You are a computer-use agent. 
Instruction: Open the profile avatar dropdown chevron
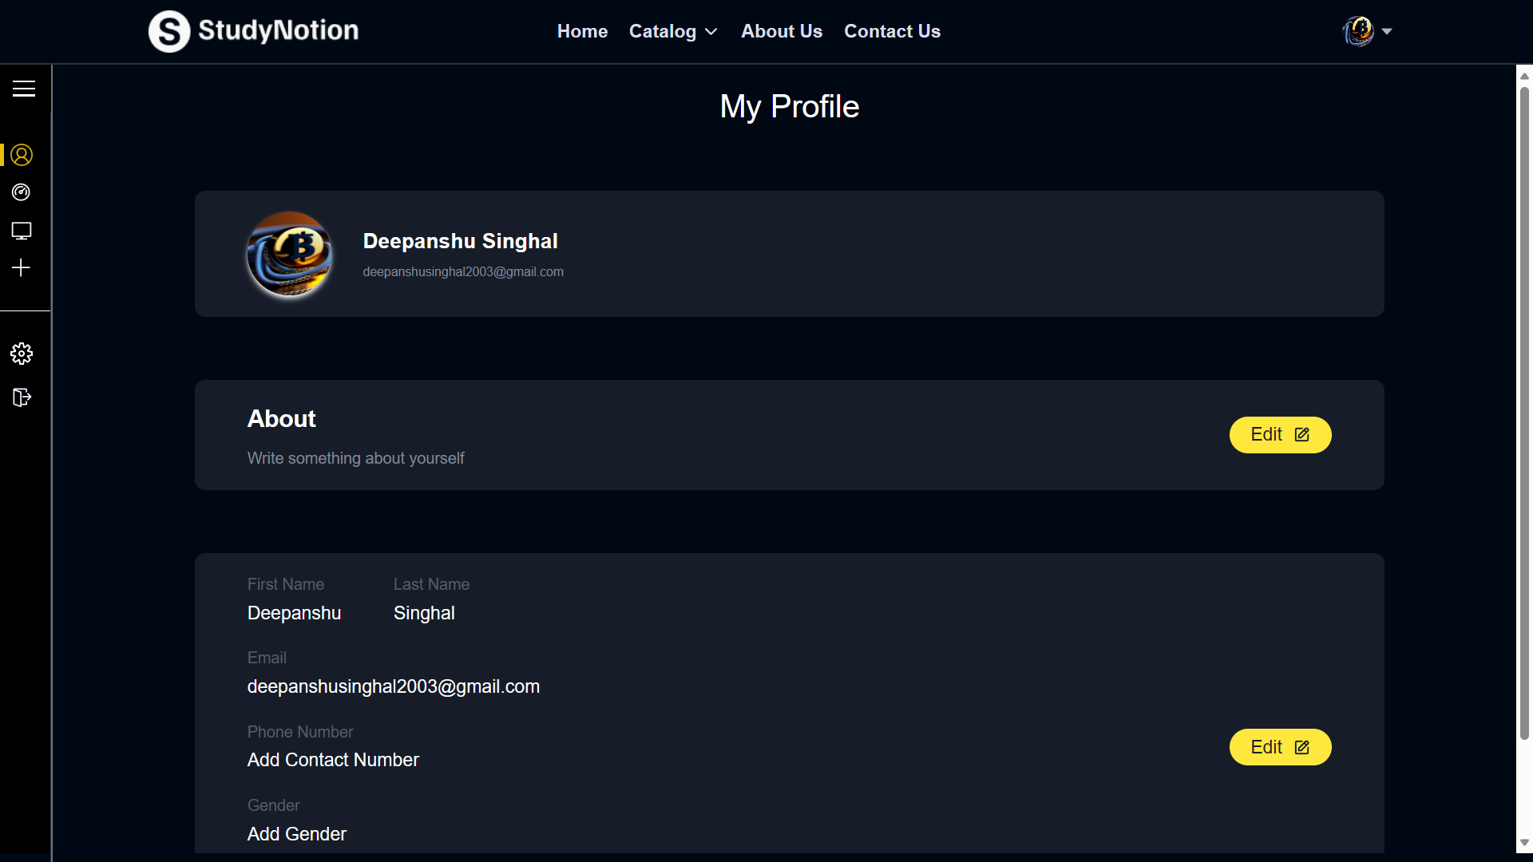pos(1388,31)
